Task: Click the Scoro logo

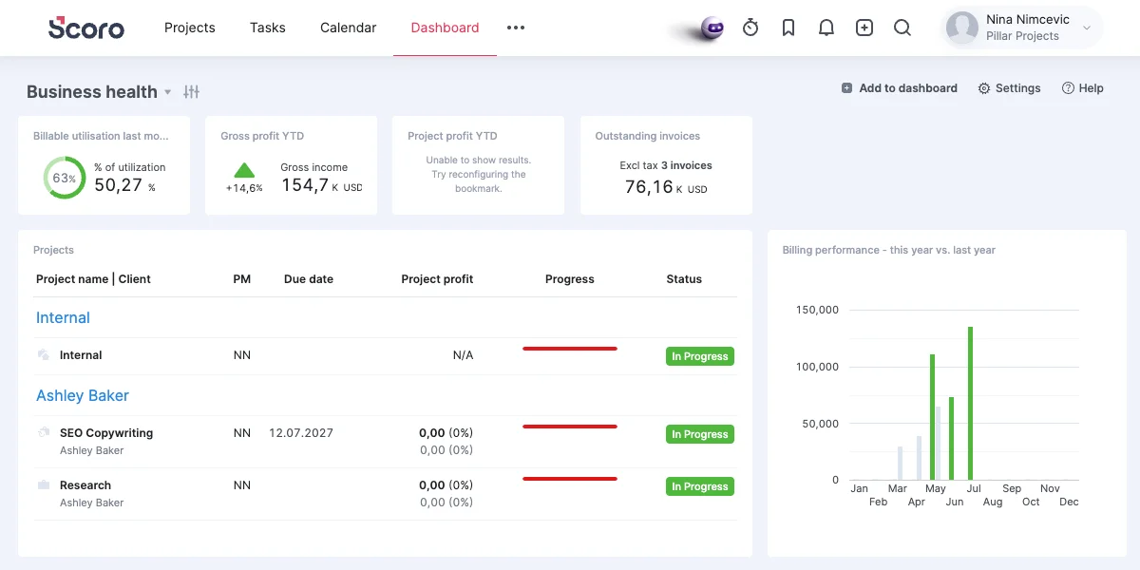Action: [x=86, y=28]
